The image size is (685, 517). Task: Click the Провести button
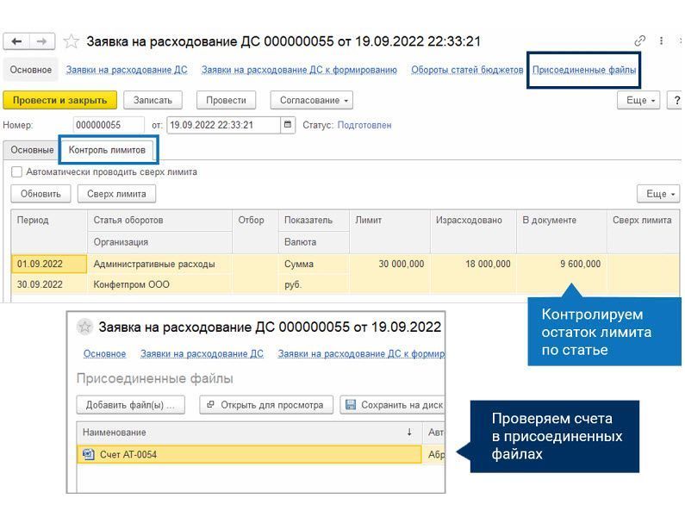tap(226, 100)
